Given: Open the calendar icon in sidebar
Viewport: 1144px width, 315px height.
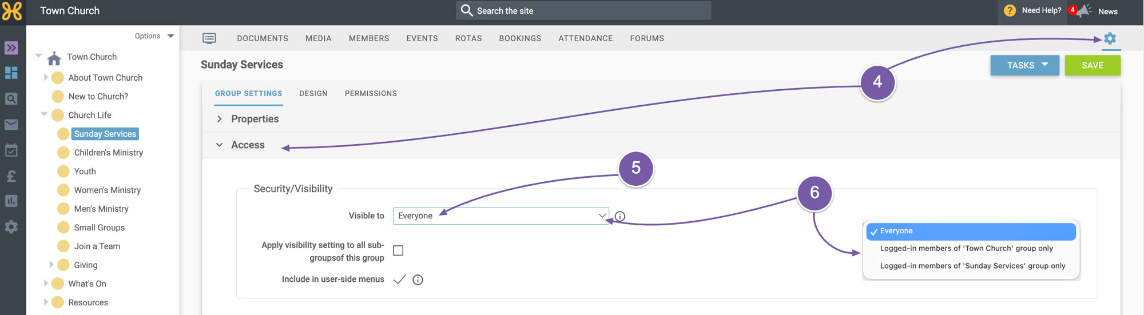Looking at the screenshot, I should [x=11, y=150].
